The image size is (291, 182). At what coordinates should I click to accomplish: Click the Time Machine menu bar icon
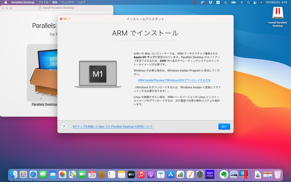coord(226,3)
